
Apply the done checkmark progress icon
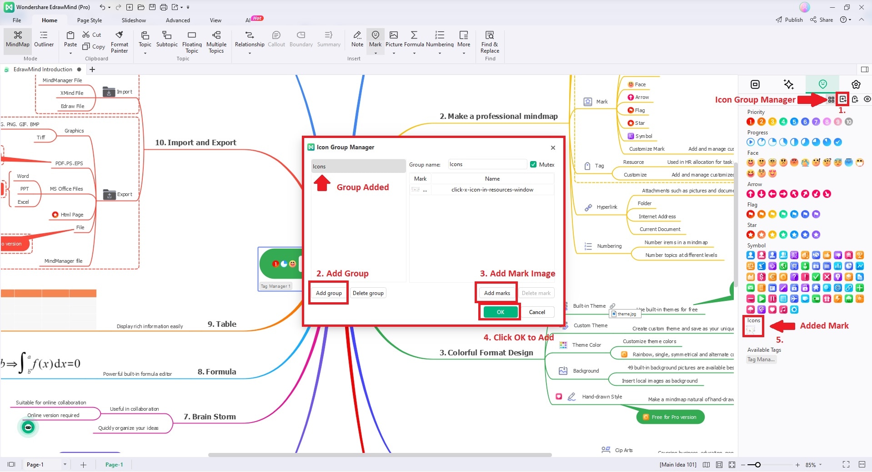(838, 142)
